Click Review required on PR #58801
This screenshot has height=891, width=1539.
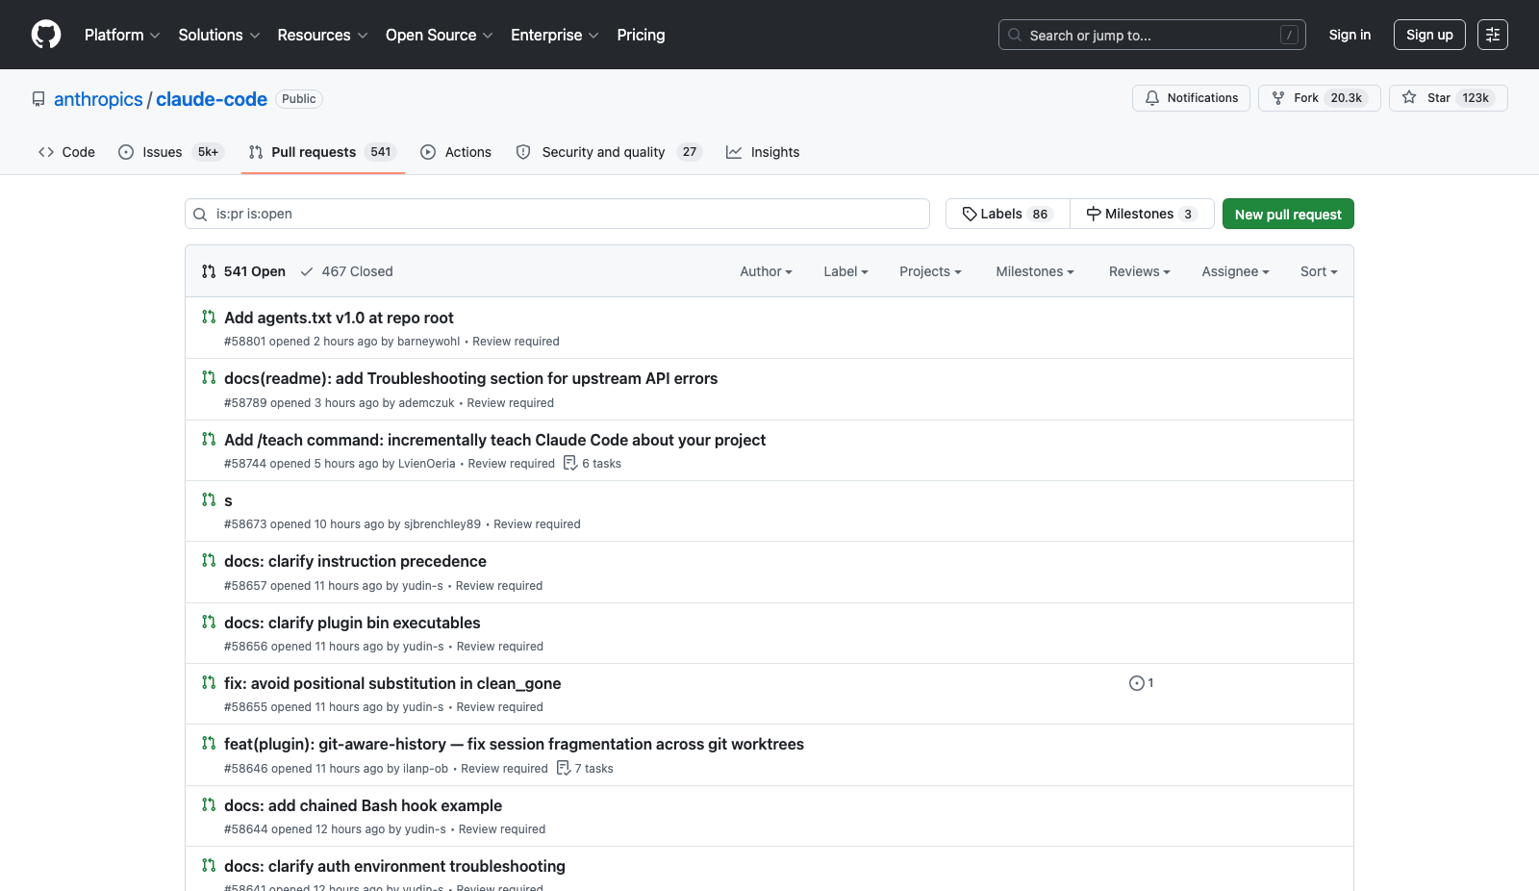(x=516, y=342)
